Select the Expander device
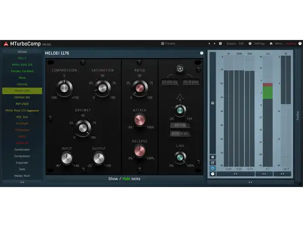This screenshot has height=227, width=303. pyautogui.click(x=22, y=163)
